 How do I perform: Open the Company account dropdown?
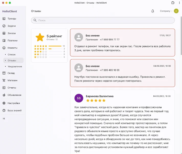pos(165,11)
